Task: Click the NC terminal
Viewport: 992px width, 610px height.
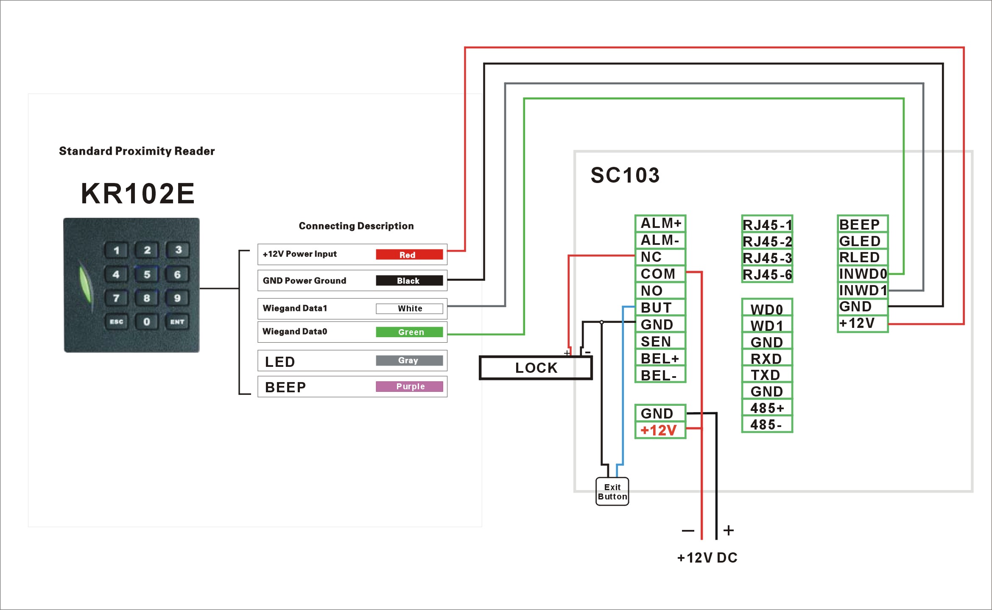Action: pos(660,257)
